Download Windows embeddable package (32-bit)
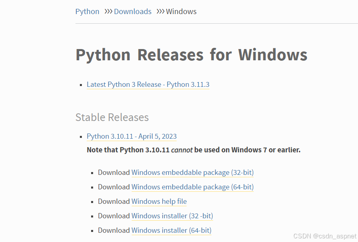The image size is (358, 242). 193,172
